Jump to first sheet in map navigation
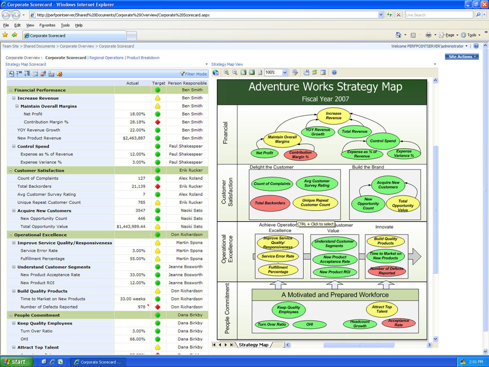Image resolution: width=489 pixels, height=367 pixels. [x=214, y=345]
